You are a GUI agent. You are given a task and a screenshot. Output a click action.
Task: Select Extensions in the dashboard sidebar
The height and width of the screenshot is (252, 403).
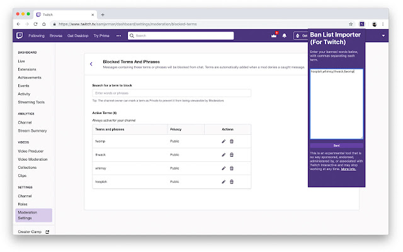(27, 69)
